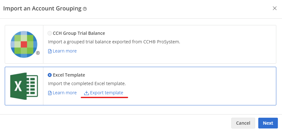
Task: Open Learn more under CCH Group Trial Balance
Action: 65,51
